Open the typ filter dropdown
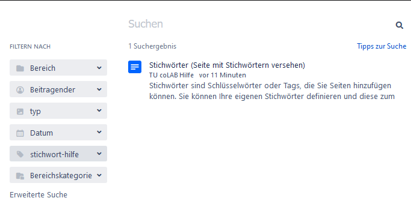This screenshot has height=222, width=411. click(58, 110)
